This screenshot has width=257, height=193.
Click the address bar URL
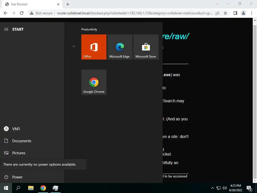pyautogui.click(x=135, y=13)
